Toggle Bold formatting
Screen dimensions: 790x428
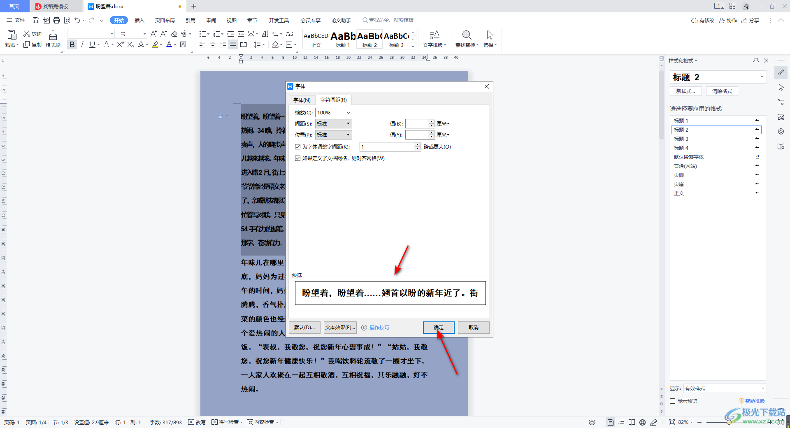point(72,44)
